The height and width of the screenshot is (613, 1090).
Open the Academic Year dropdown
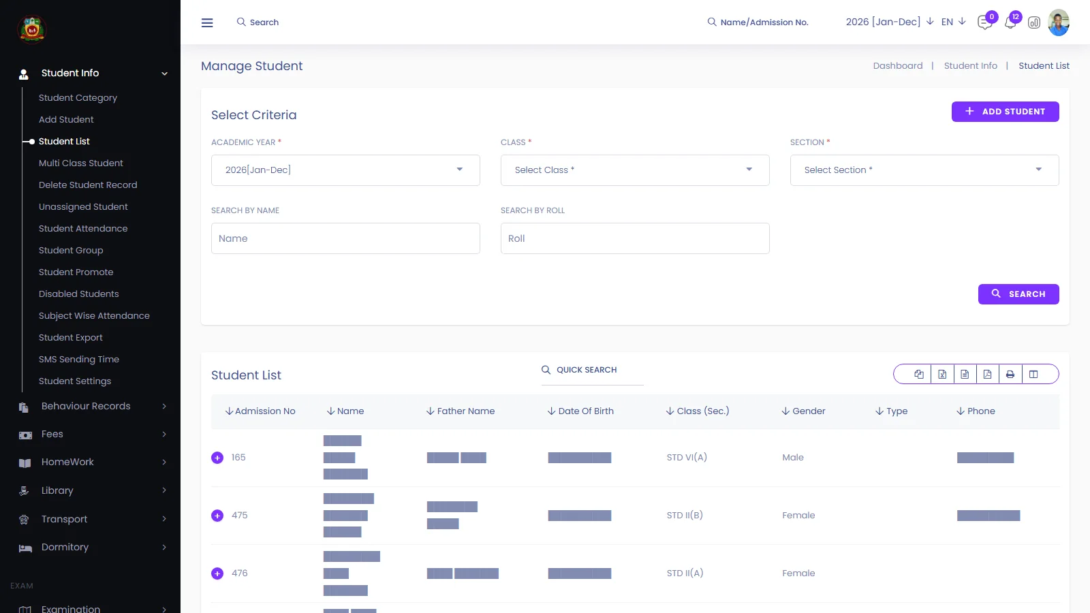pyautogui.click(x=345, y=170)
